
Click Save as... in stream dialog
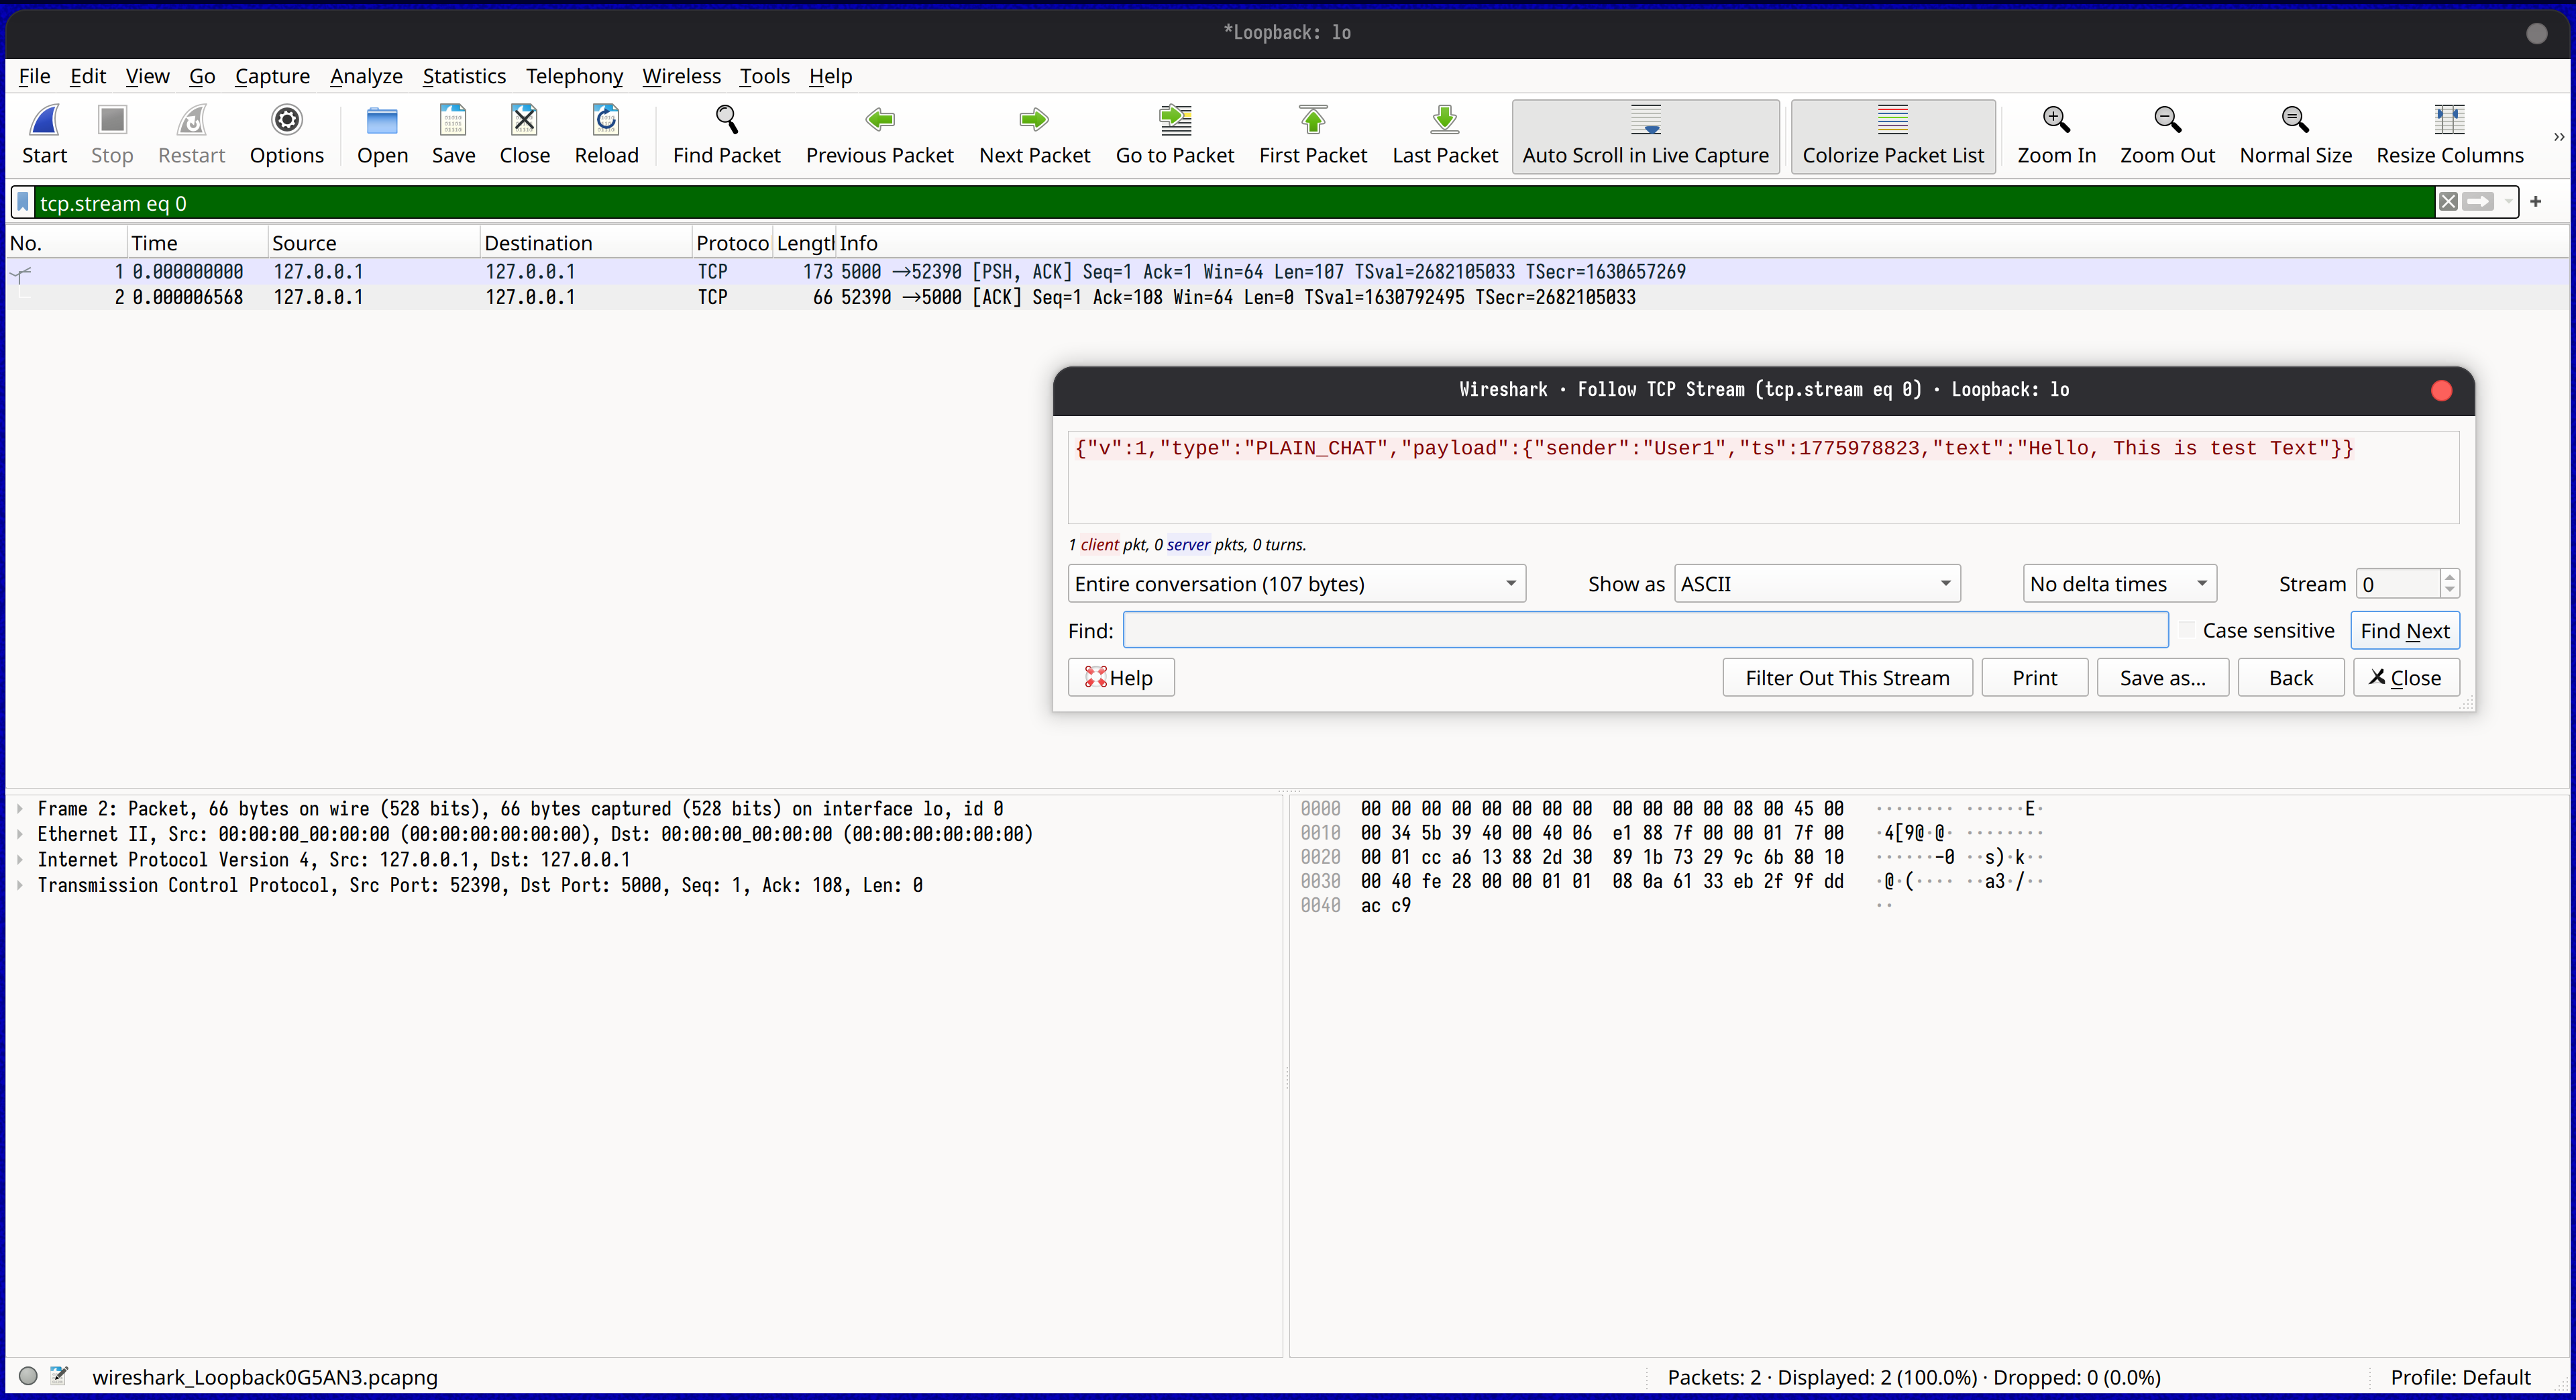2162,677
